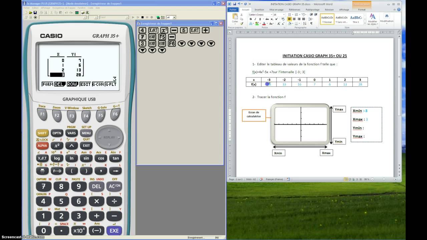Viewport: 427px width, 240px height.
Task: Click the green calculator icon in fx-Manager toolbar
Action: pyautogui.click(x=77, y=13)
